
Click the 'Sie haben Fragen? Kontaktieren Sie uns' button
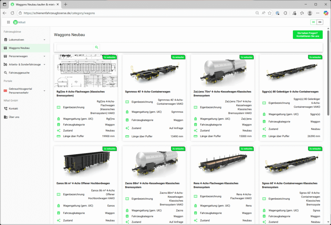pos(307,34)
